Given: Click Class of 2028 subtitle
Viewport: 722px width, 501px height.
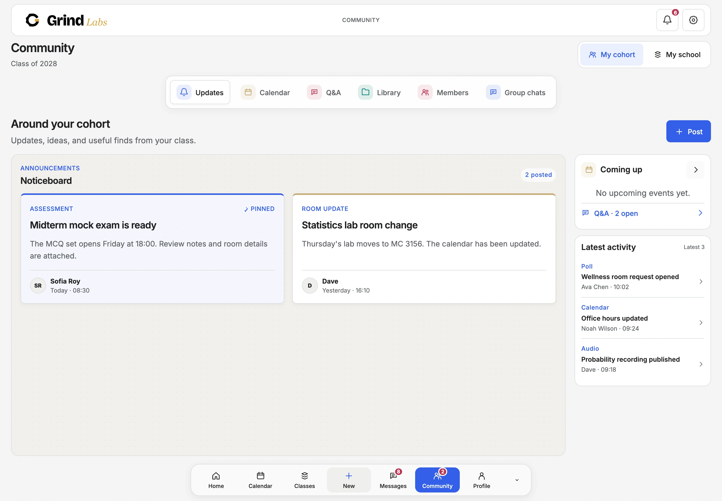Looking at the screenshot, I should 34,63.
